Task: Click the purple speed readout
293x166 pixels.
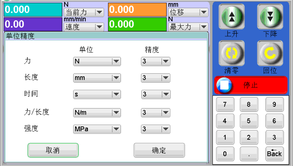Action: click(x=33, y=24)
